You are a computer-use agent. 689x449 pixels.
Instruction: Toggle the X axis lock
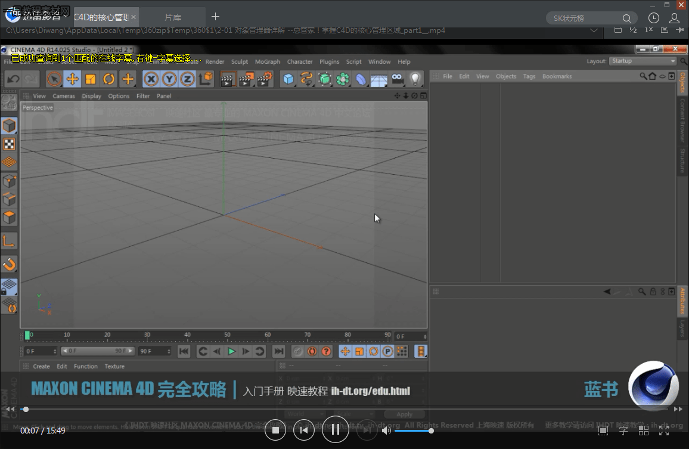(151, 79)
